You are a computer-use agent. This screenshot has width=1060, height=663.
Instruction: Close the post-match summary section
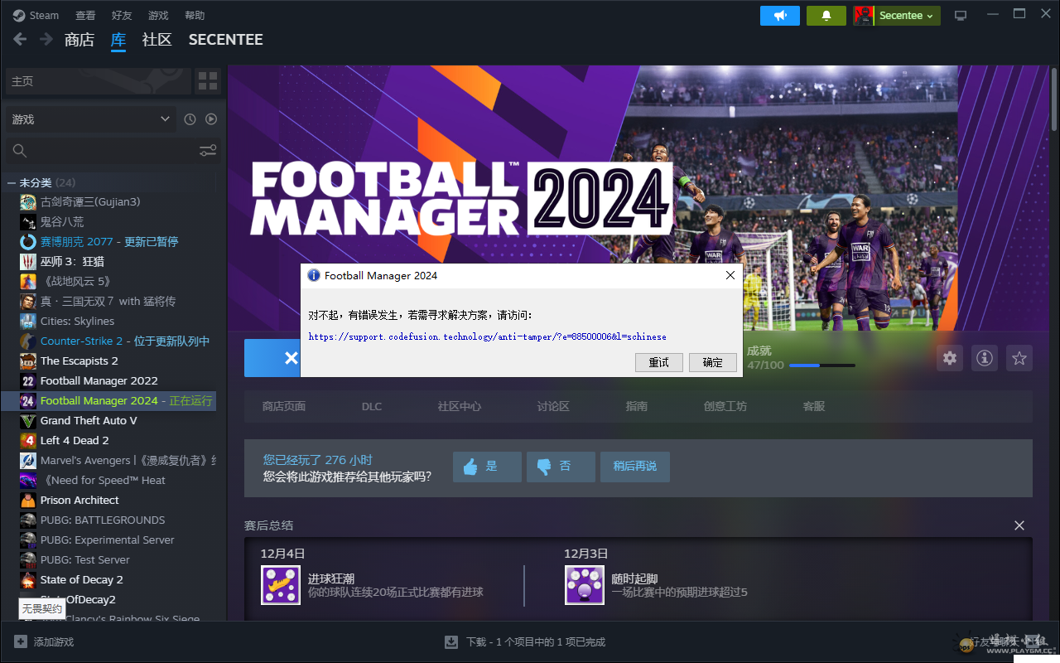click(1019, 525)
